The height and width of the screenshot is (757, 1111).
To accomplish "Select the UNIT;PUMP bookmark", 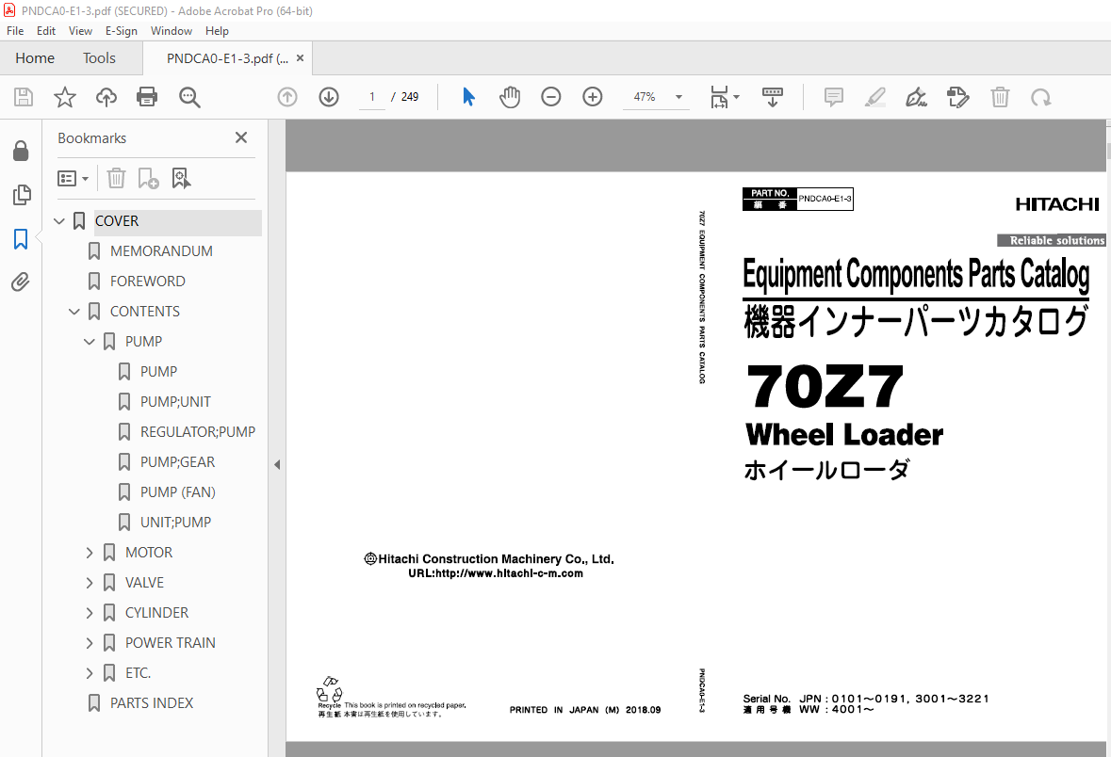I will coord(175,522).
